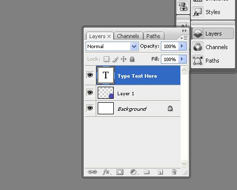Click the Opacity value field
Image resolution: width=237 pixels, height=190 pixels.
point(170,46)
